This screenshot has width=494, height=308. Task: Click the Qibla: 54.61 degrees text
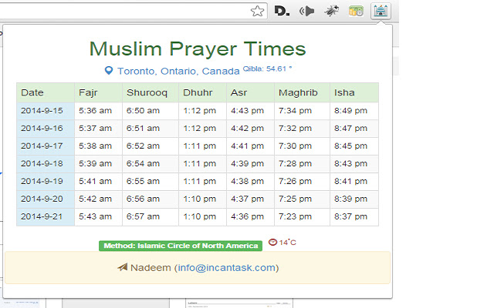(267, 69)
